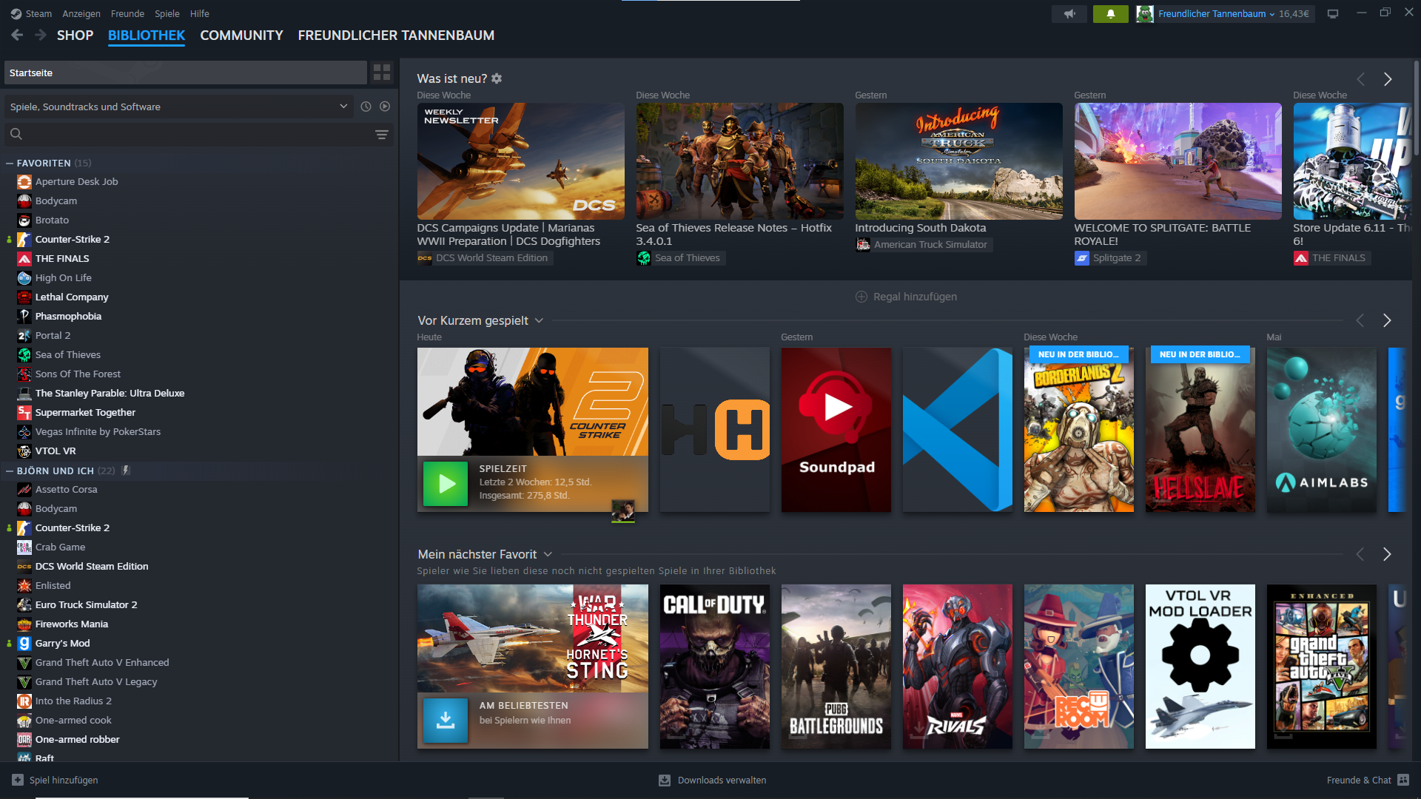Collapse the BJÖRN UND ICH collection
1421x799 pixels.
pos(10,471)
